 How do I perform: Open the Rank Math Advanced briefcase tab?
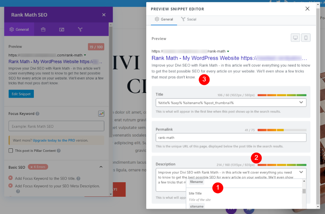[43, 29]
